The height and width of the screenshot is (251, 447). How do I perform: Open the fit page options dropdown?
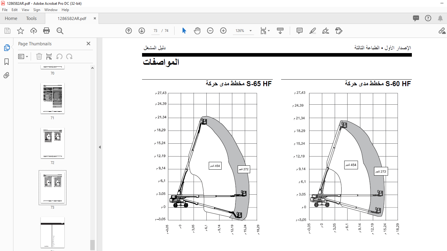(x=265, y=31)
